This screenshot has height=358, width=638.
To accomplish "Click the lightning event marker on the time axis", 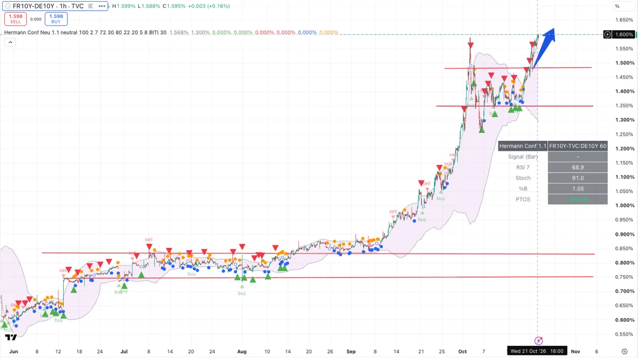I will (538, 340).
